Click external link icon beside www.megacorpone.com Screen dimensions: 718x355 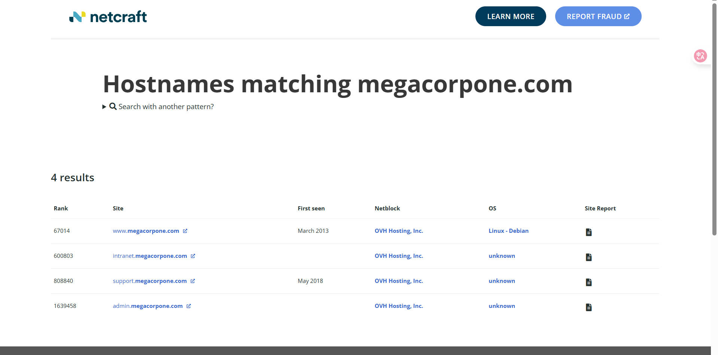click(185, 231)
